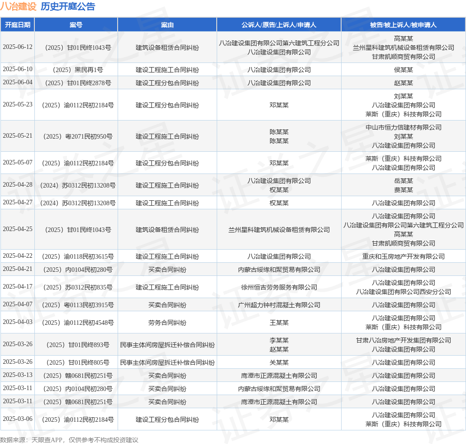Click plaintiff 徐州恒吉劳务服务有限公司
Viewport: 466px width, 444px height.
click(279, 288)
